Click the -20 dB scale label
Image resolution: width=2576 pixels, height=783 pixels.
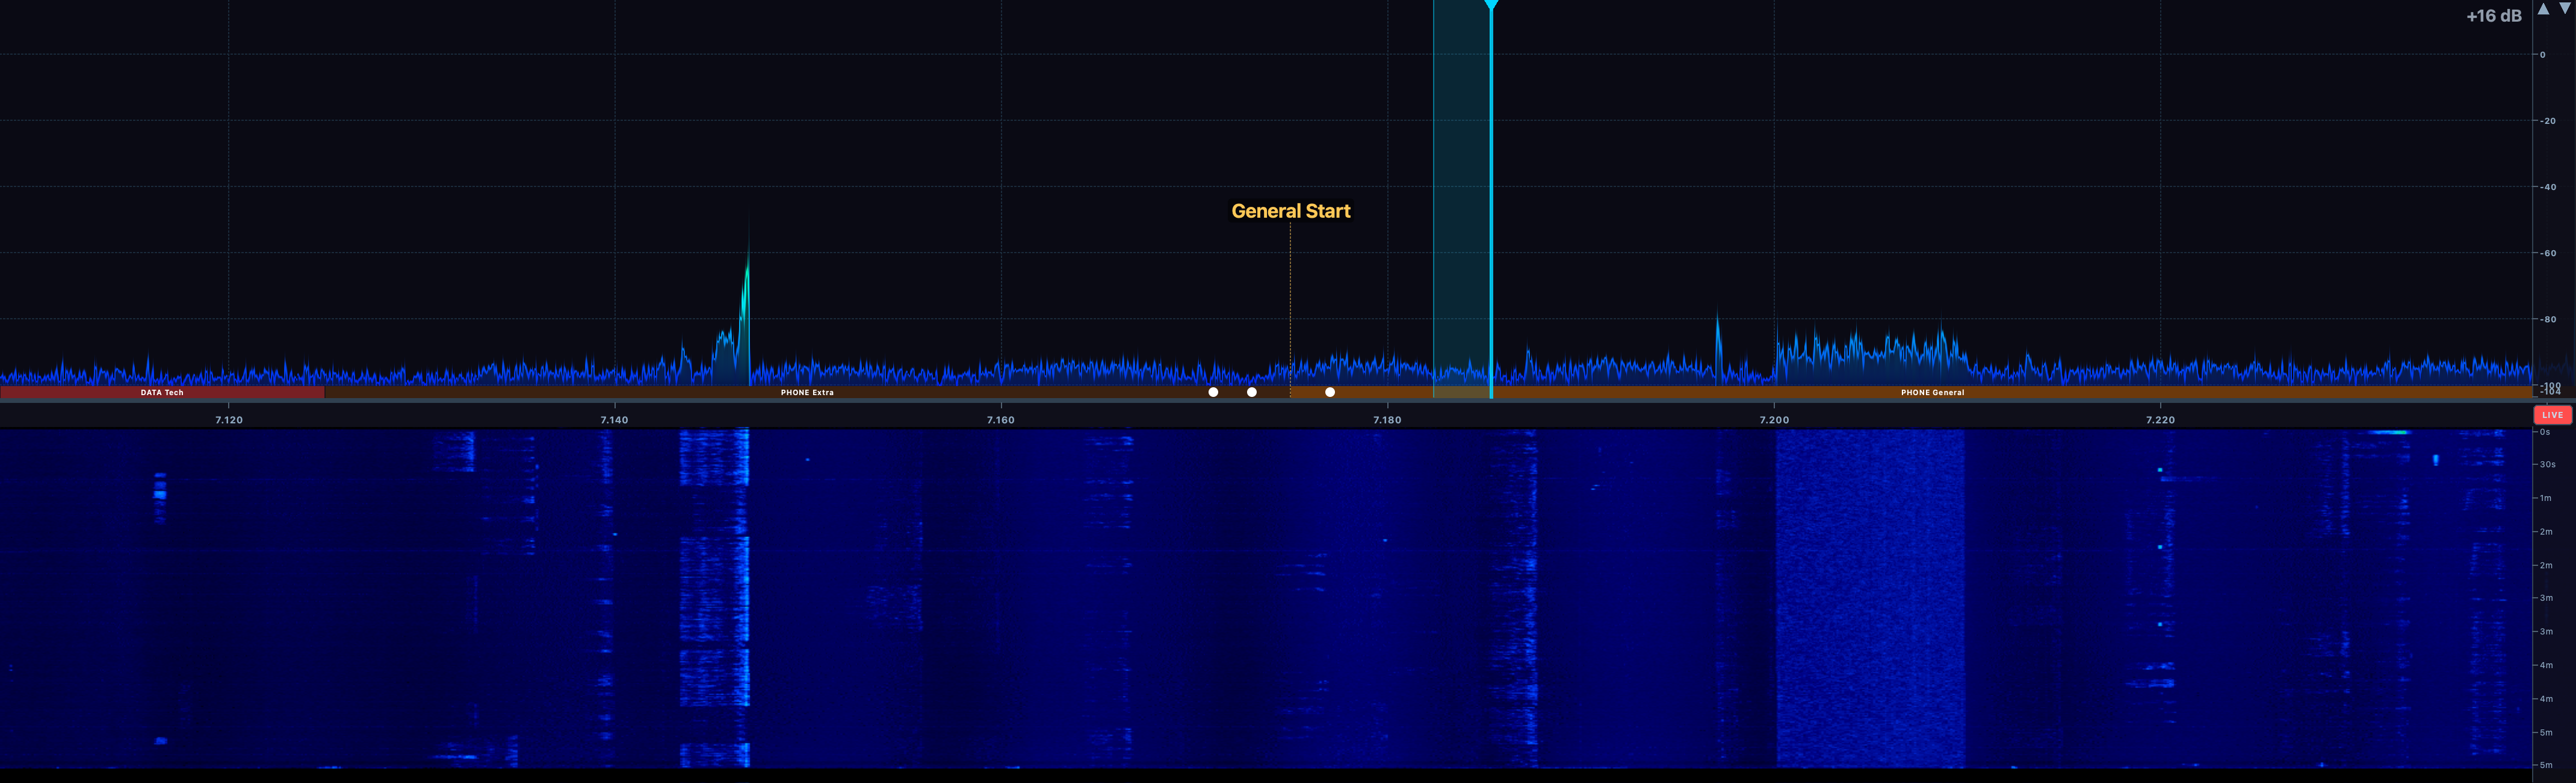click(x=2547, y=121)
